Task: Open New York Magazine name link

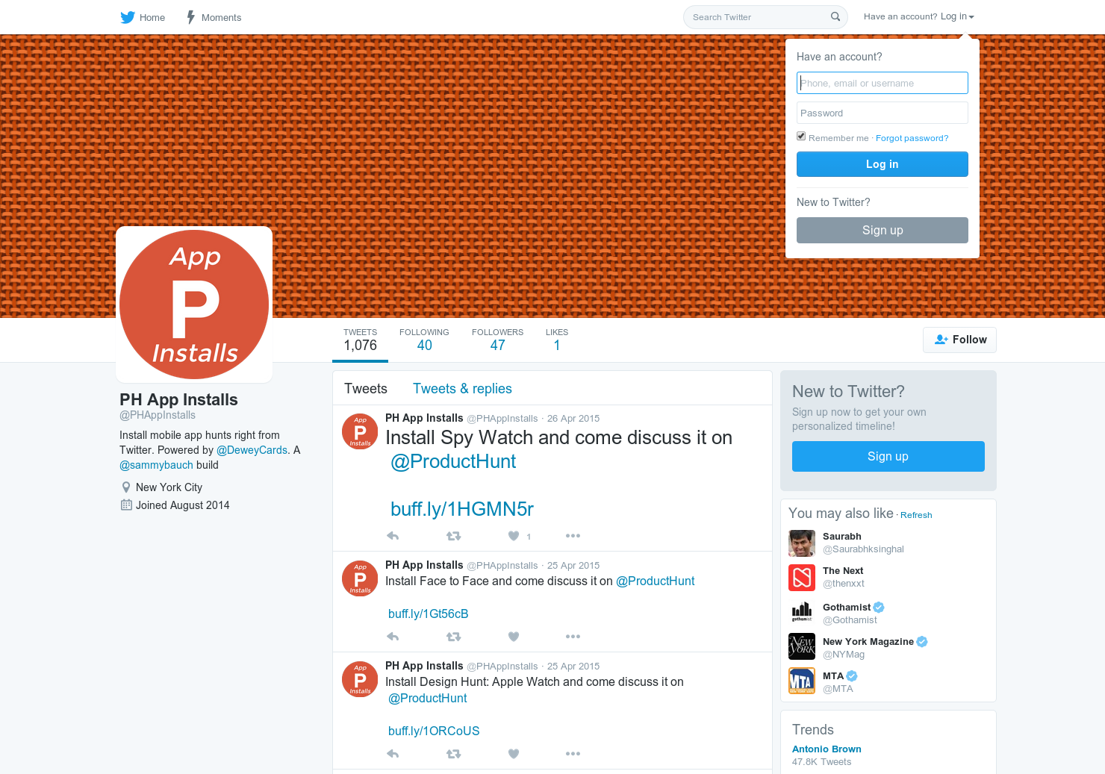Action: 868,641
